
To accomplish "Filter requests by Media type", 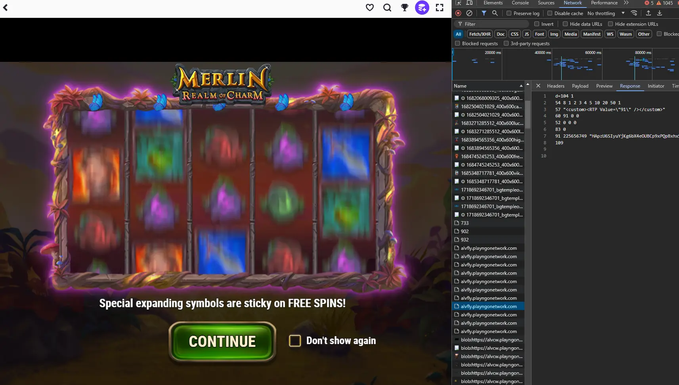I will click(x=571, y=34).
